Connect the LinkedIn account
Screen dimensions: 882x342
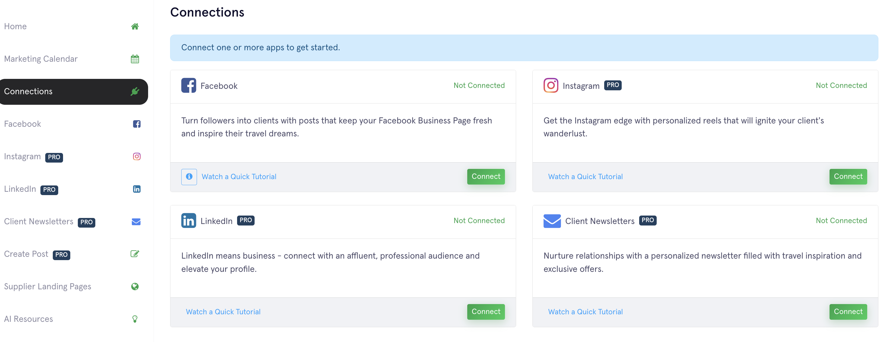click(486, 312)
